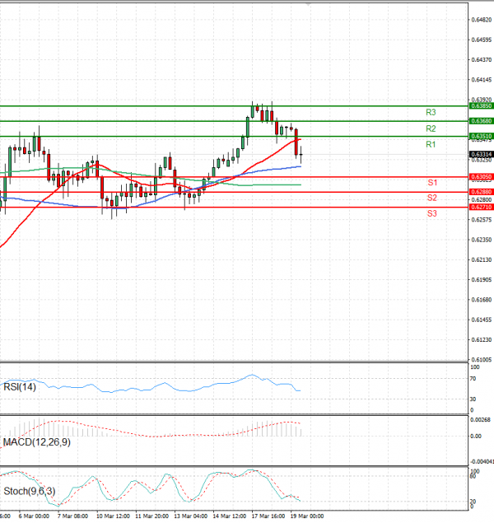Click the MACD scale value 0.00268
This screenshot has height=523, width=494.
[480, 419]
